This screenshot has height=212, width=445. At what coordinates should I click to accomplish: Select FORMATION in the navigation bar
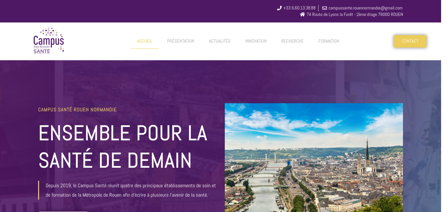click(x=329, y=41)
